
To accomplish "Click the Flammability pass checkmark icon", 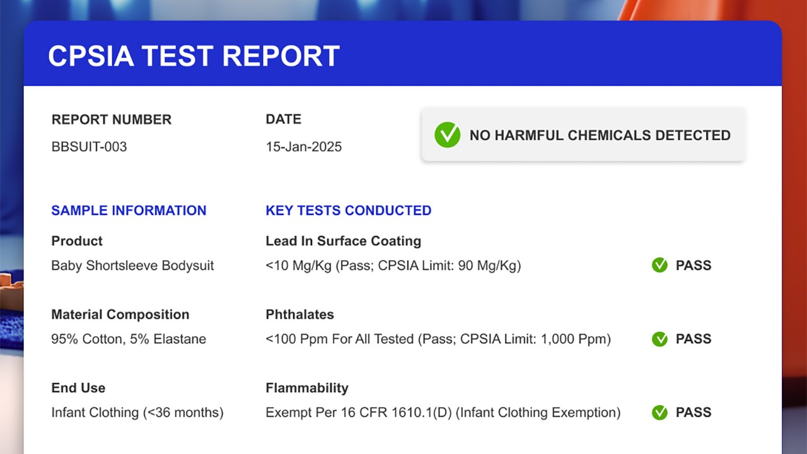I will 659,413.
